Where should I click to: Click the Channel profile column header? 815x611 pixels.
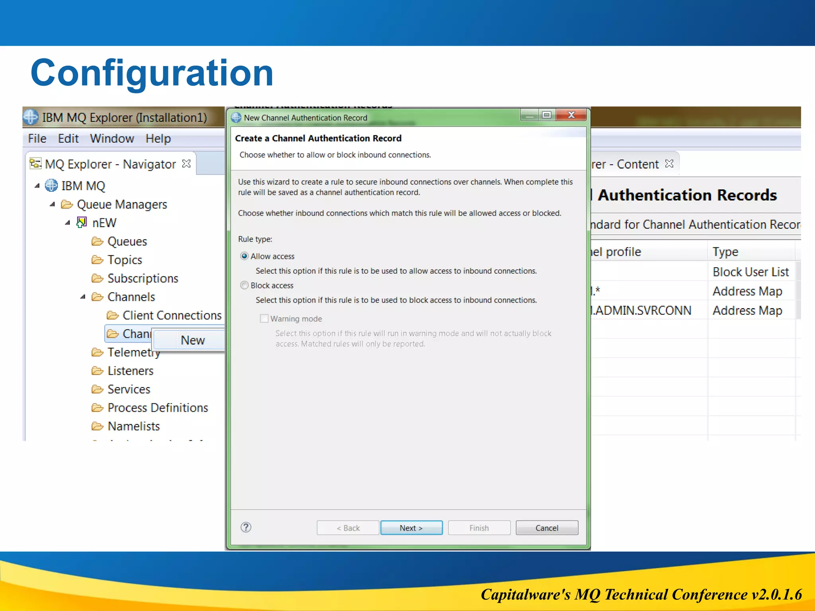click(649, 252)
